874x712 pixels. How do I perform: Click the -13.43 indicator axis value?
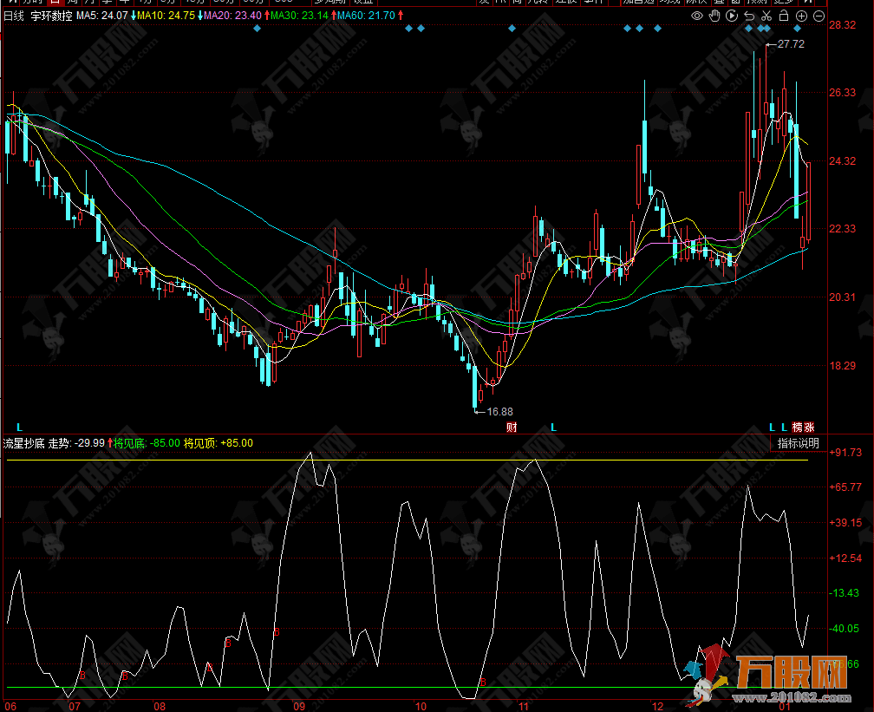pyautogui.click(x=845, y=593)
